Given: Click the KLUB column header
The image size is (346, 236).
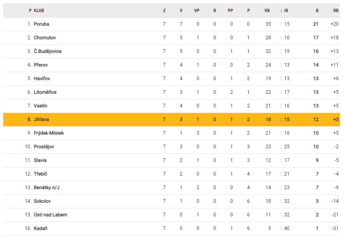Looking at the screenshot, I should pos(39,11).
